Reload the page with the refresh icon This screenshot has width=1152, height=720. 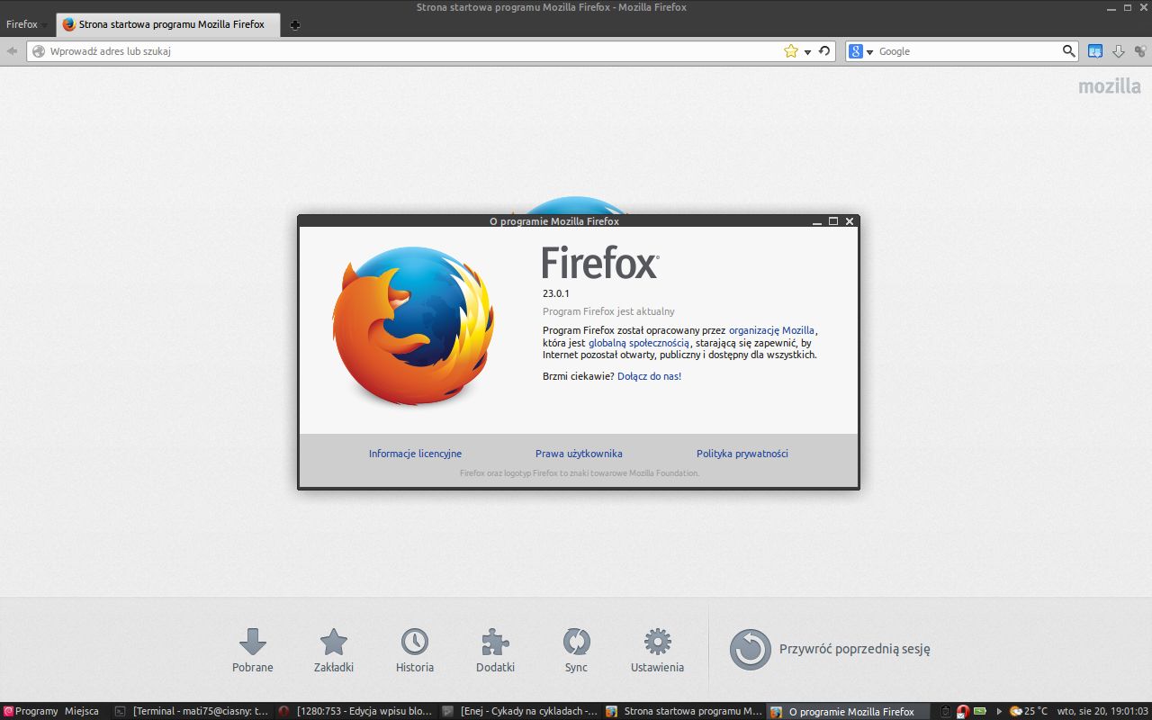click(824, 51)
